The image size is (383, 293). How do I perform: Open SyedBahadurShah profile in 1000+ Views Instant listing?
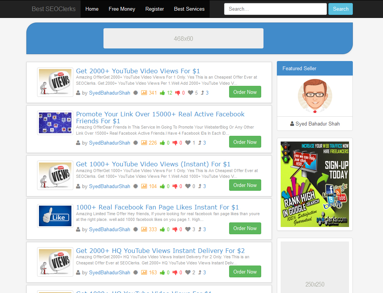pyautogui.click(x=110, y=187)
